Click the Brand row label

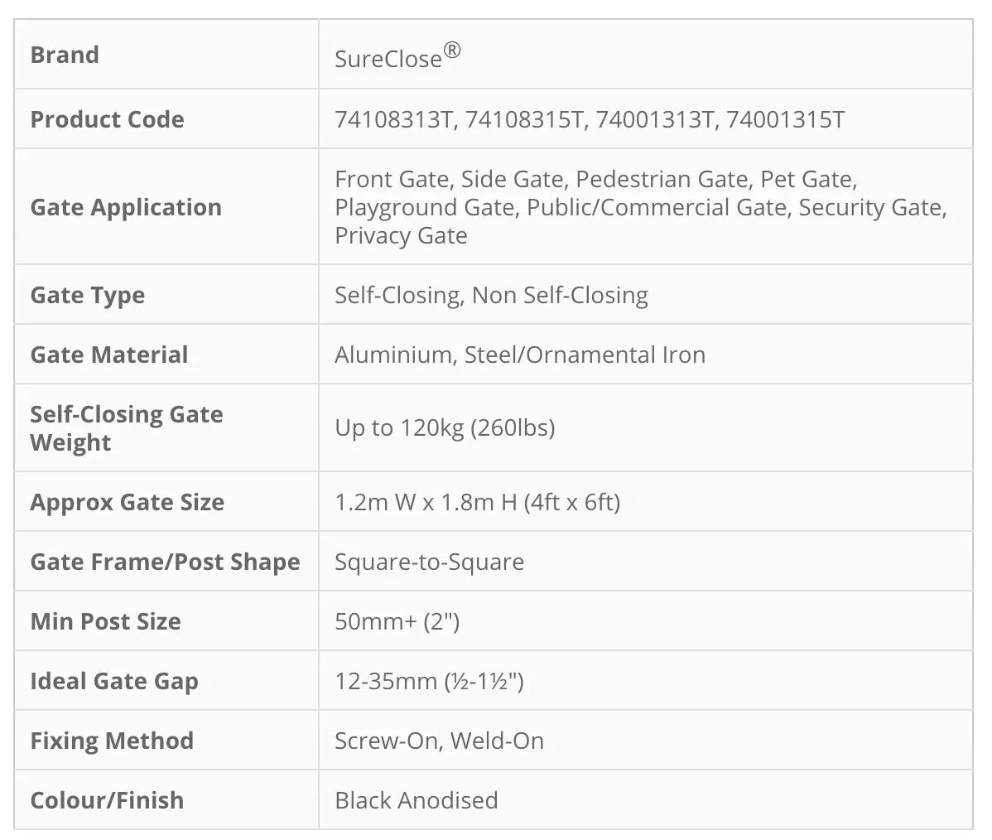(x=65, y=56)
